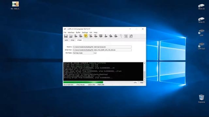Open the Help menu
Screen dimensions: 209x117
[x=96, y=32]
